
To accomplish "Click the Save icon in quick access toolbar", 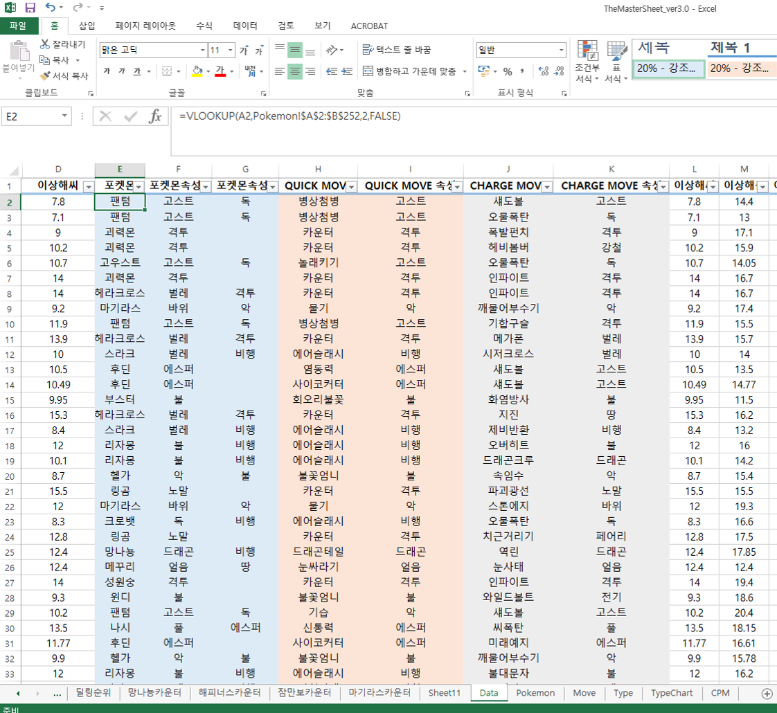I will [30, 8].
